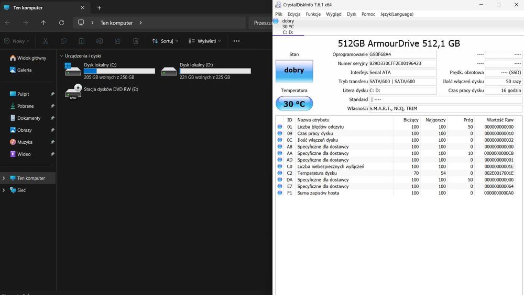Collapse the Urządzenia i dyski group

tap(61, 56)
